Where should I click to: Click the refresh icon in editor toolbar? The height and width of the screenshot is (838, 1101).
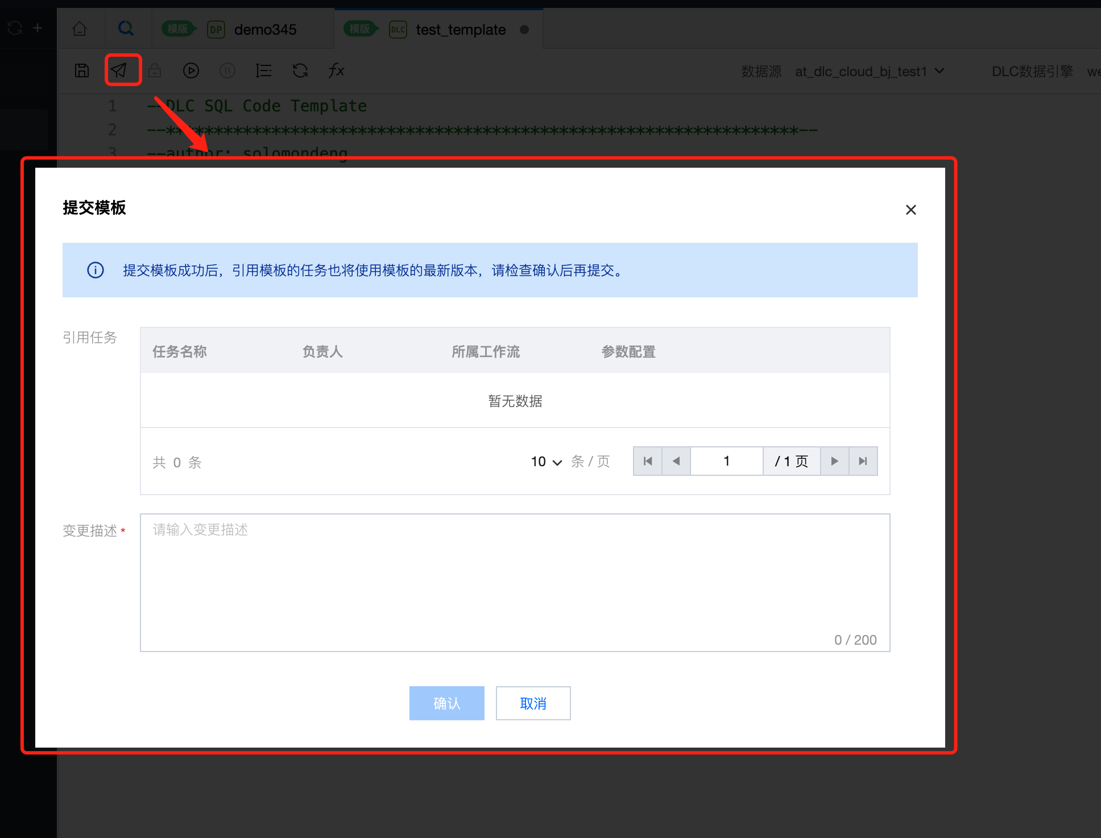point(300,70)
